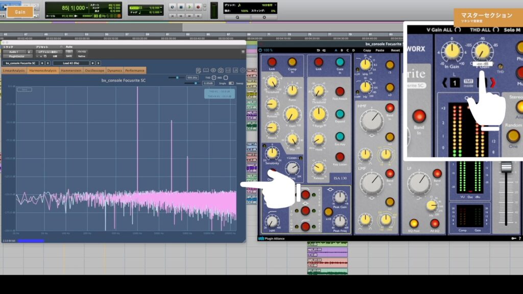Image resolution: width=523 pixels, height=294 pixels.
Task: Open the Grid value dropdown arrow
Action: click(x=161, y=8)
